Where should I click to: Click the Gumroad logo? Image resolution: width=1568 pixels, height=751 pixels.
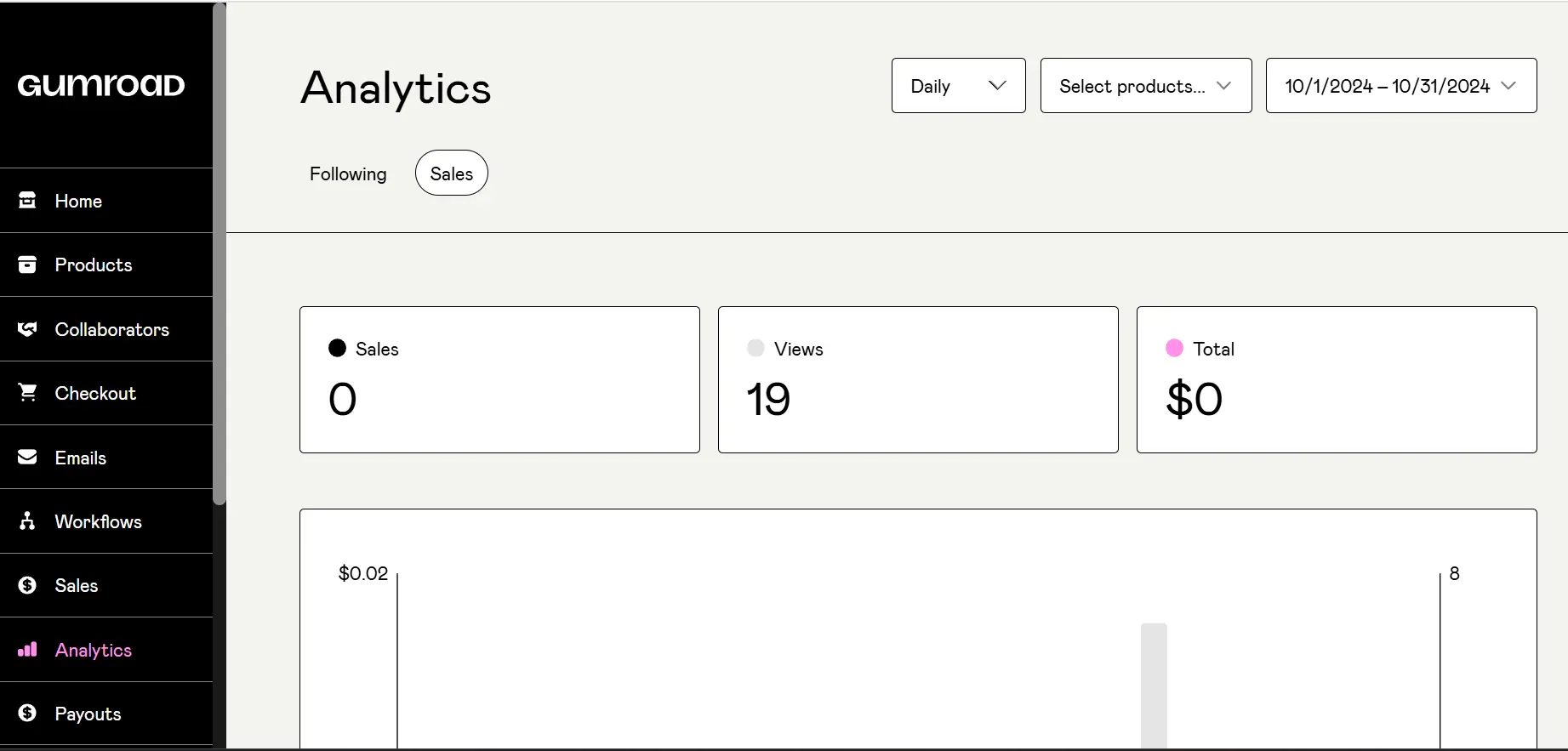(101, 85)
